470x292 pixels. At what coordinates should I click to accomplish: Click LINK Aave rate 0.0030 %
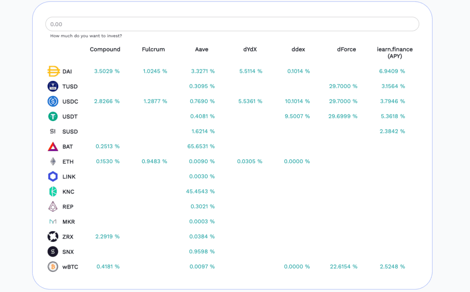coord(202,176)
